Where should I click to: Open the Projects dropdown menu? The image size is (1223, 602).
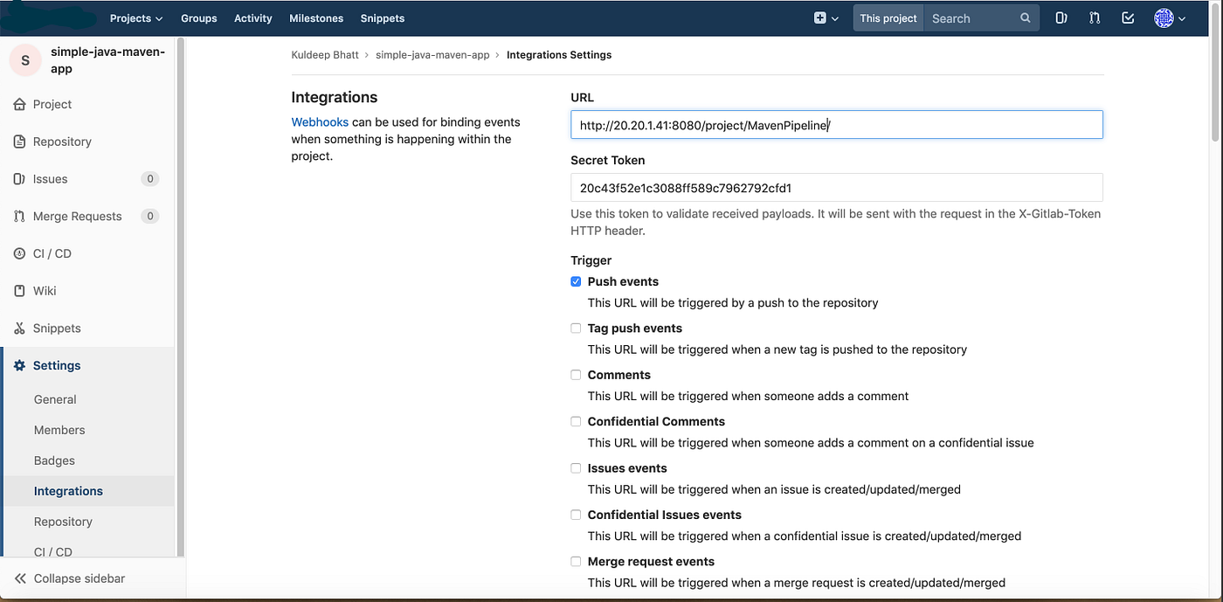[135, 17]
